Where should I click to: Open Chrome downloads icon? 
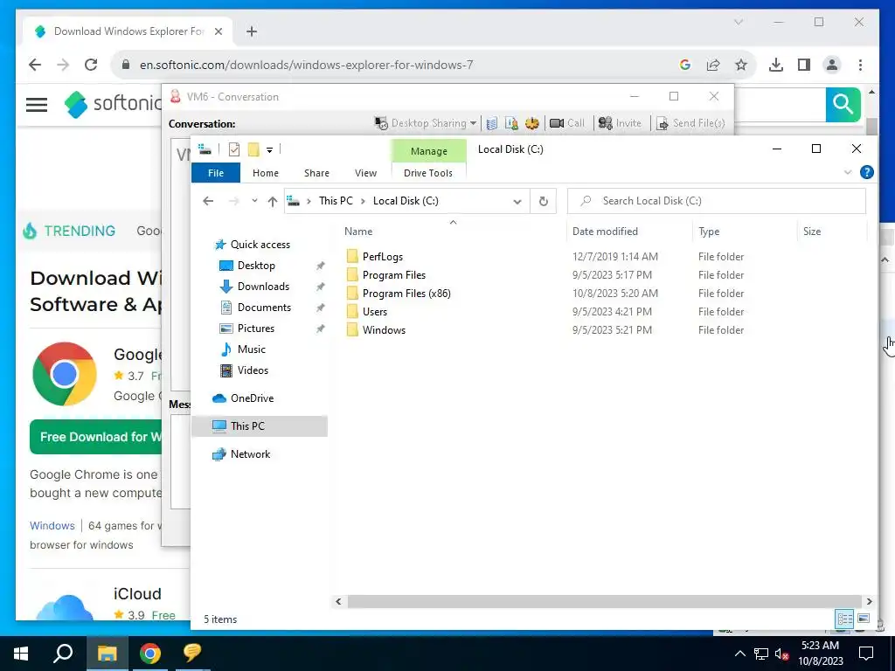[776, 65]
